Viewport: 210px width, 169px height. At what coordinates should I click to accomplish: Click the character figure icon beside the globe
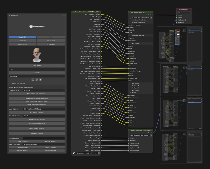(x=40, y=80)
